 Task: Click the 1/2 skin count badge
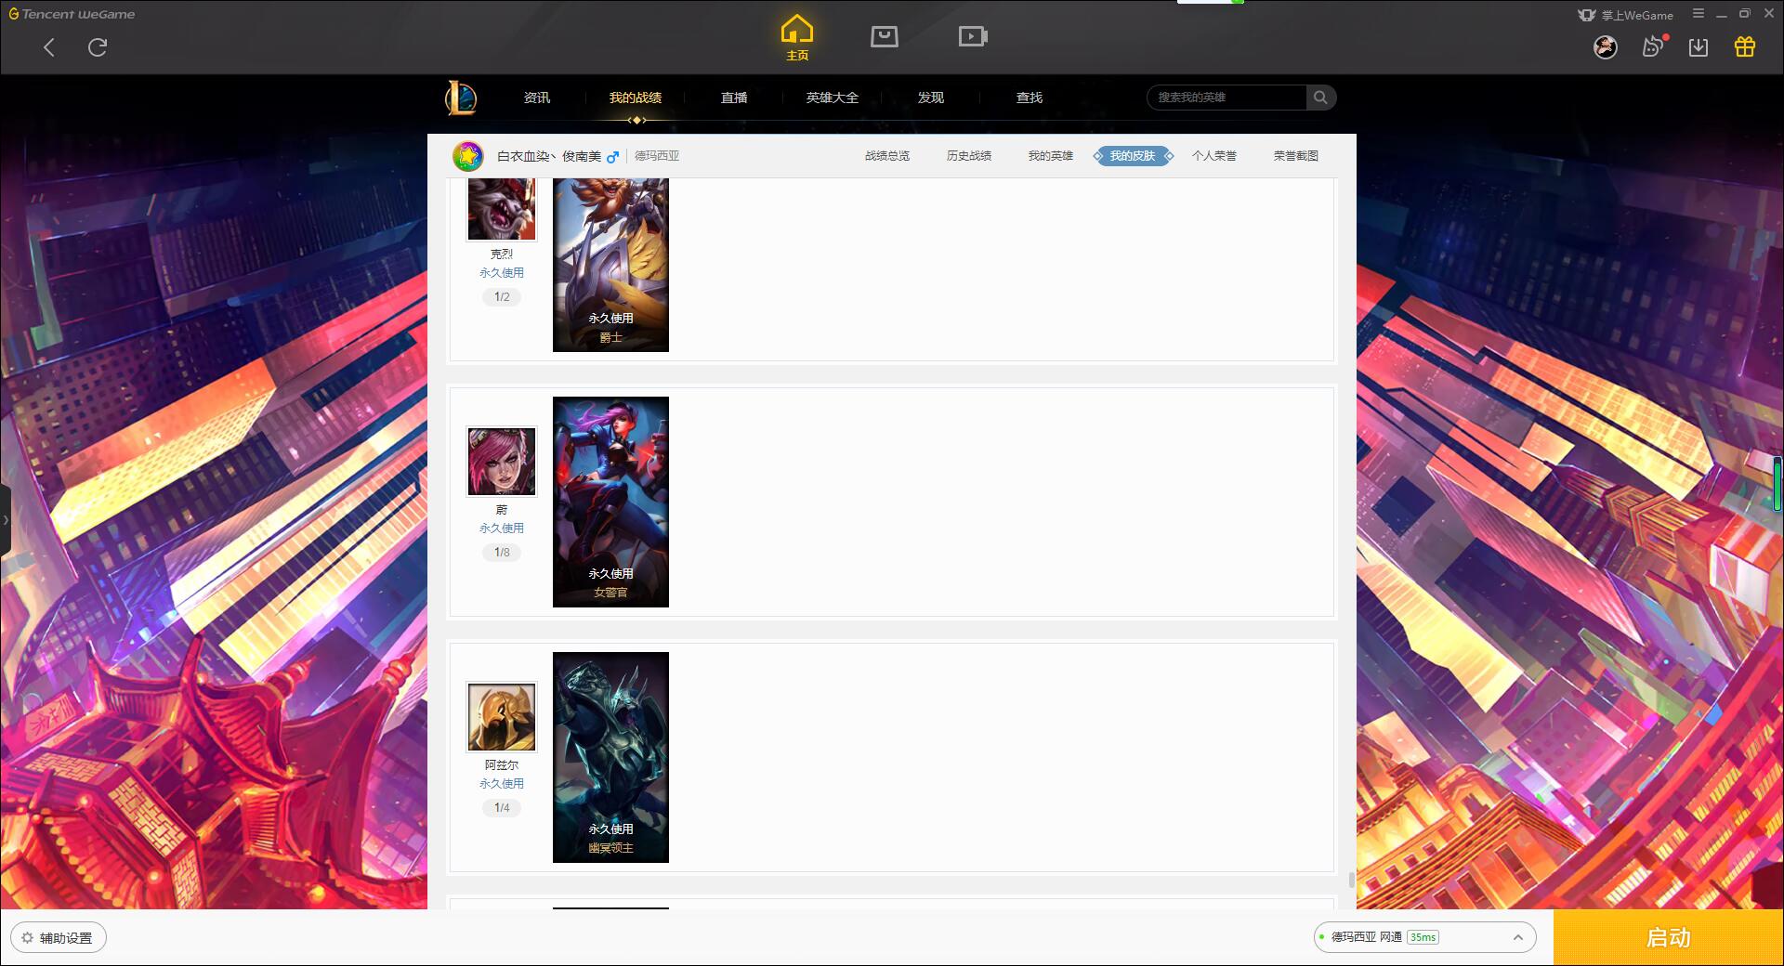point(502,297)
